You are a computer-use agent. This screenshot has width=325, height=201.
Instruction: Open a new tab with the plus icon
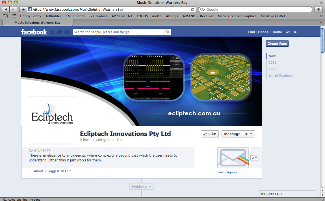pyautogui.click(x=321, y=22)
